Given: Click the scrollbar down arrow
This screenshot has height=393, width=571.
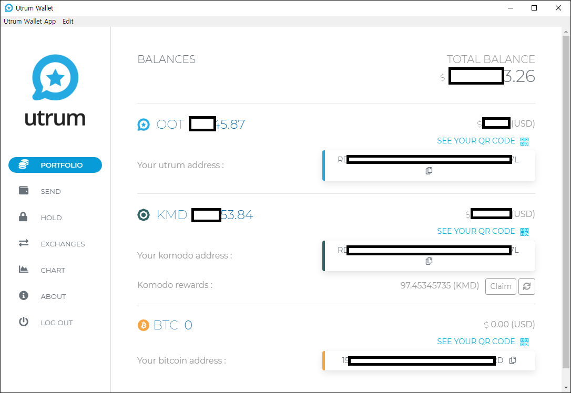Looking at the screenshot, I should pyautogui.click(x=566, y=388).
